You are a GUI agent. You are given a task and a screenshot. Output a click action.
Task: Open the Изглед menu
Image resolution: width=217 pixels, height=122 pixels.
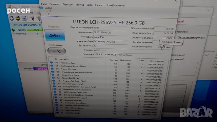80,5
